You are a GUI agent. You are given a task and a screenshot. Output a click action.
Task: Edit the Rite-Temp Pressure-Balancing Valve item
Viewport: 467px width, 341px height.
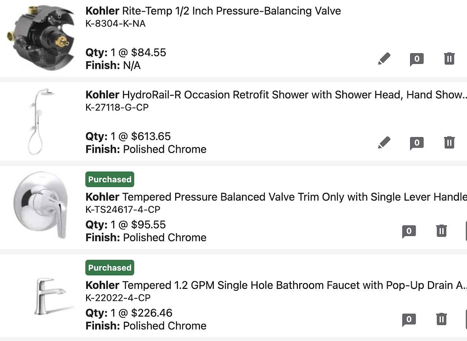(x=384, y=59)
